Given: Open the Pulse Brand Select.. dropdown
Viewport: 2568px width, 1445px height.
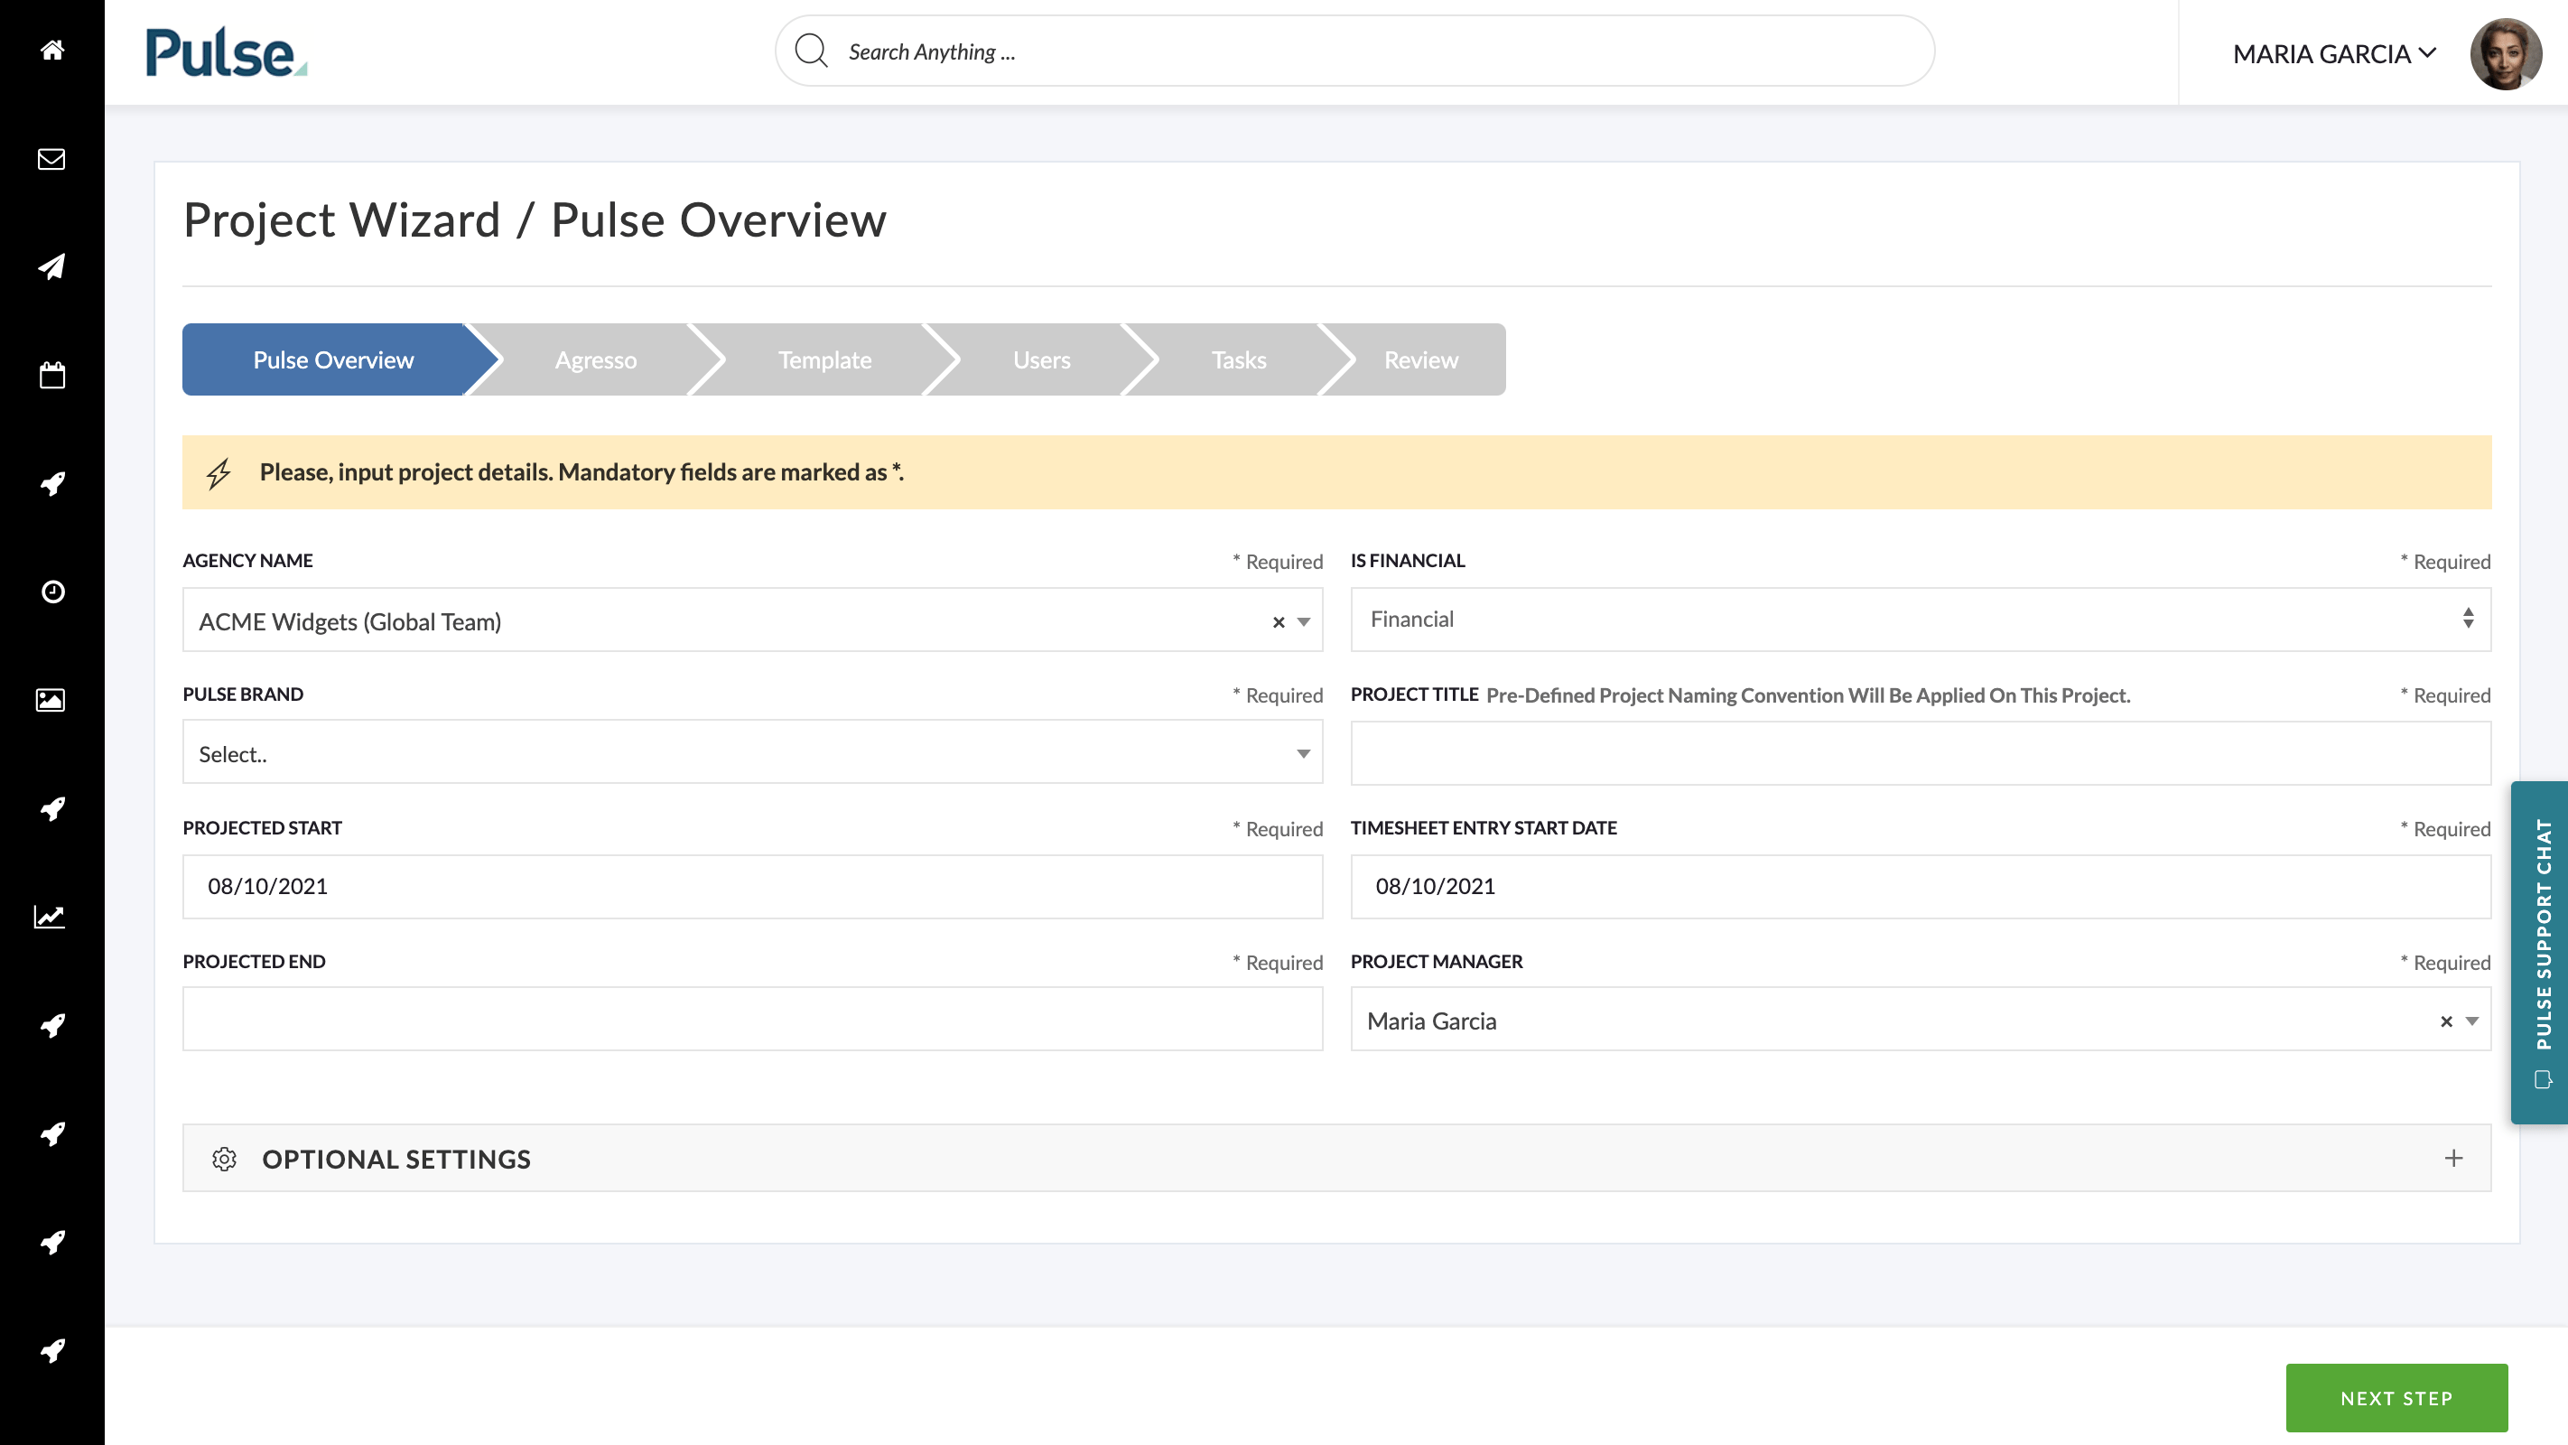Looking at the screenshot, I should point(753,753).
